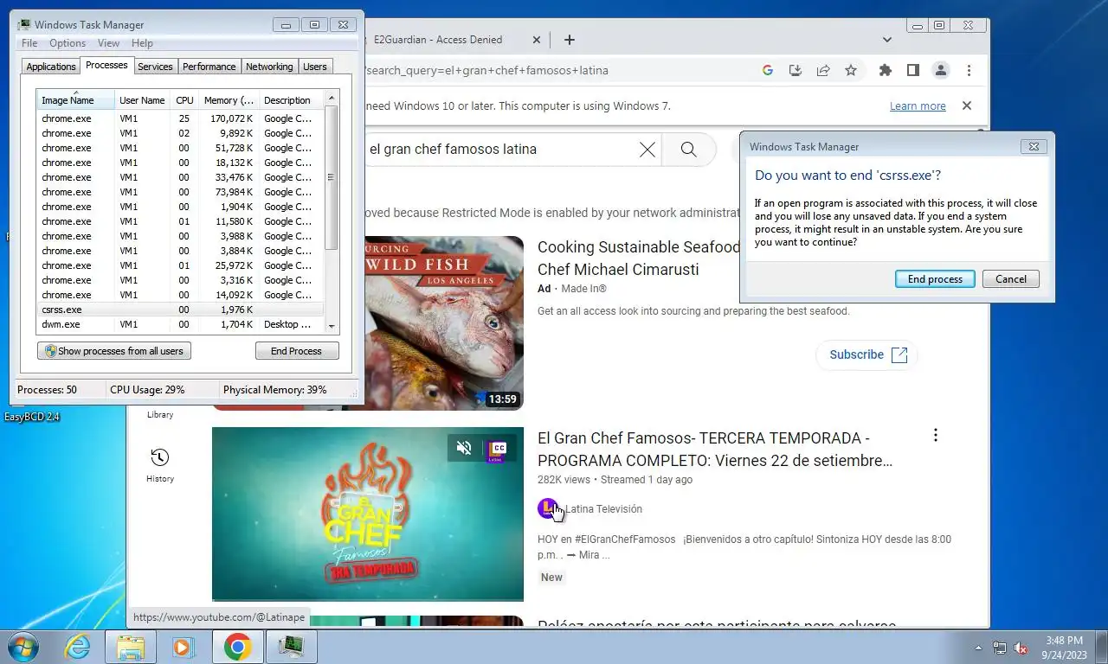Open the Windows Start button
1108x664 pixels.
(x=23, y=647)
